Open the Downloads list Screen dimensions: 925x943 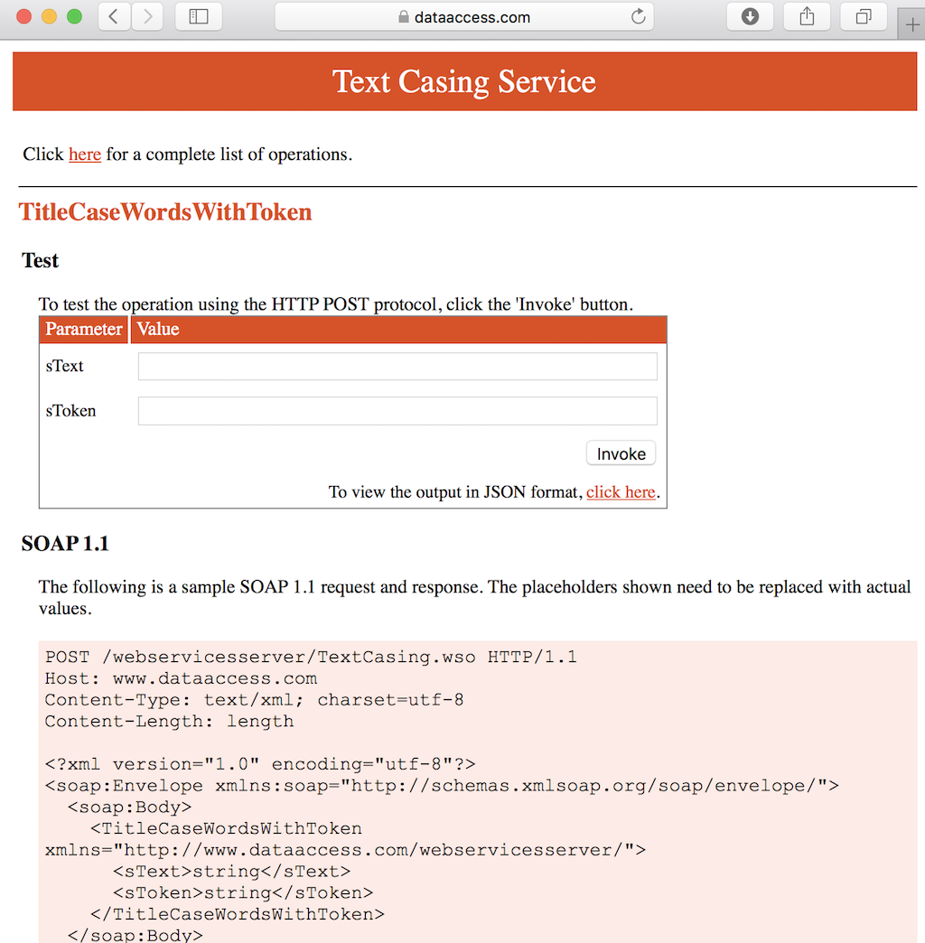click(x=750, y=16)
